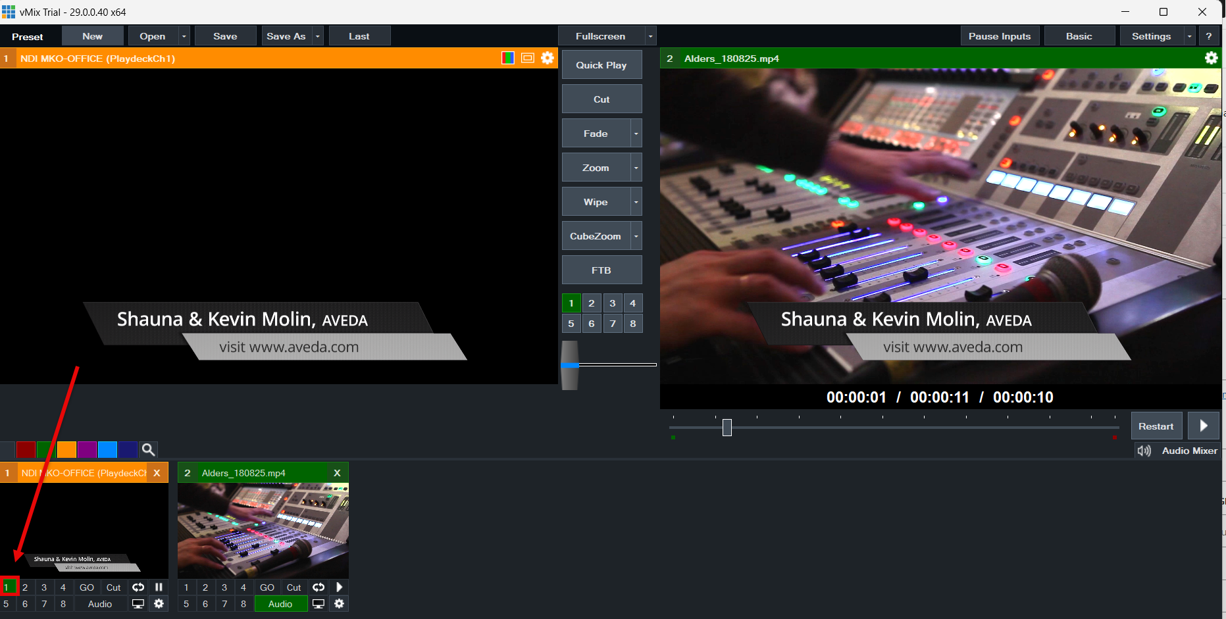Click the input search magnifier icon
This screenshot has height=619, width=1226.
tap(149, 450)
